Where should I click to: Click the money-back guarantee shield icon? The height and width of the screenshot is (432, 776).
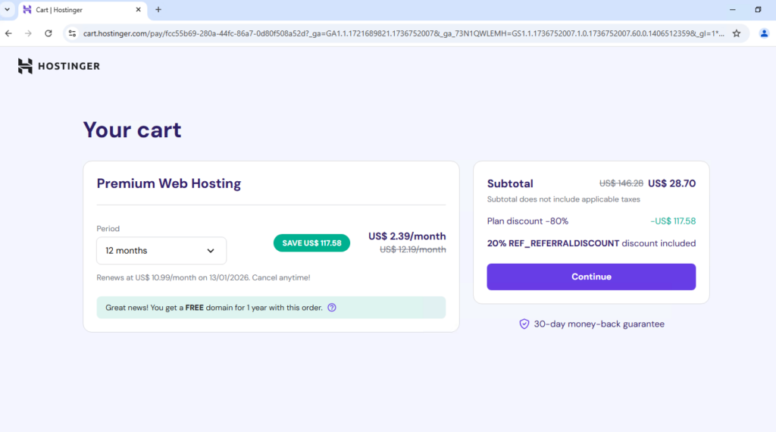(524, 324)
